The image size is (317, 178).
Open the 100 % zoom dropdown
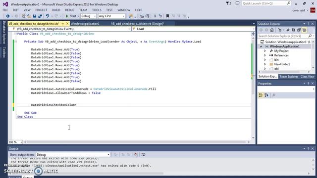point(15,142)
